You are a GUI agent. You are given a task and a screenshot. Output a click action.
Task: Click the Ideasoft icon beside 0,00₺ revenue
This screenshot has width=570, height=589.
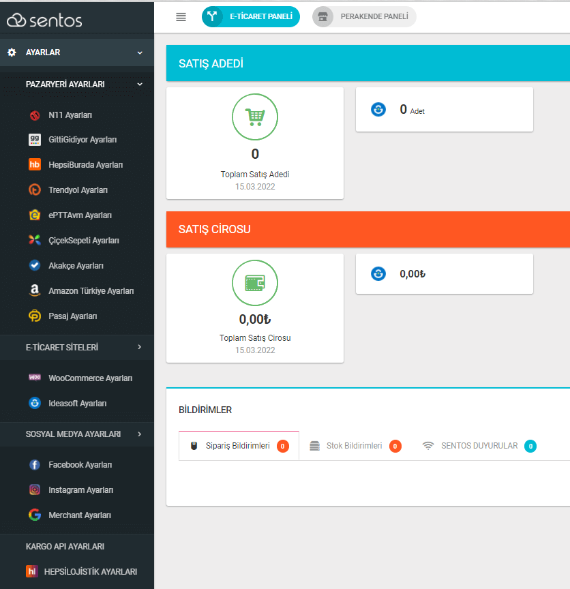(x=378, y=273)
